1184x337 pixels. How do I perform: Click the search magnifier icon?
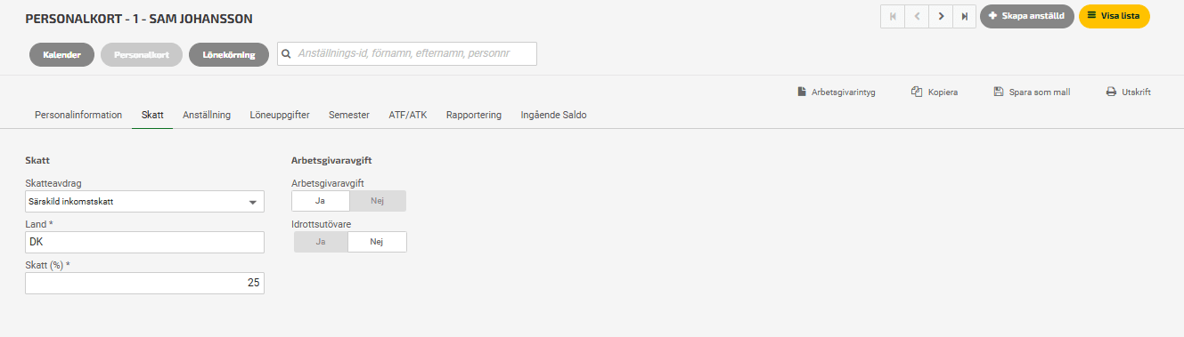point(287,54)
